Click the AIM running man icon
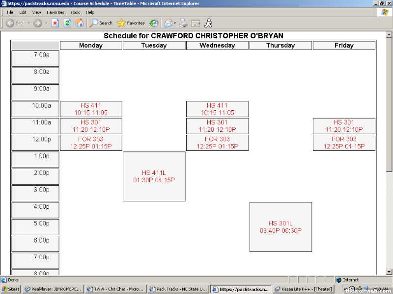This screenshot has height=294, width=393. coord(208,23)
